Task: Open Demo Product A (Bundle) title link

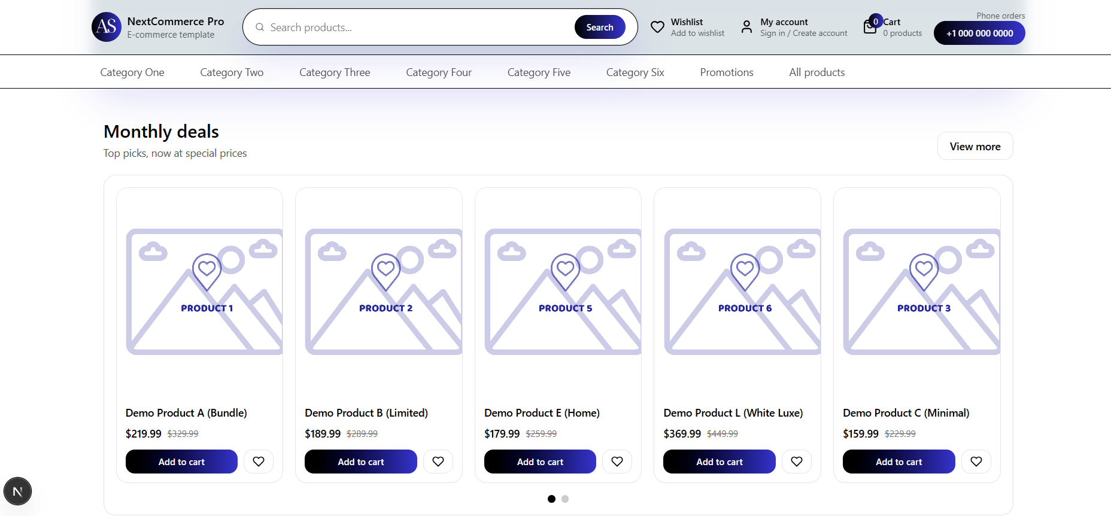Action: [186, 413]
